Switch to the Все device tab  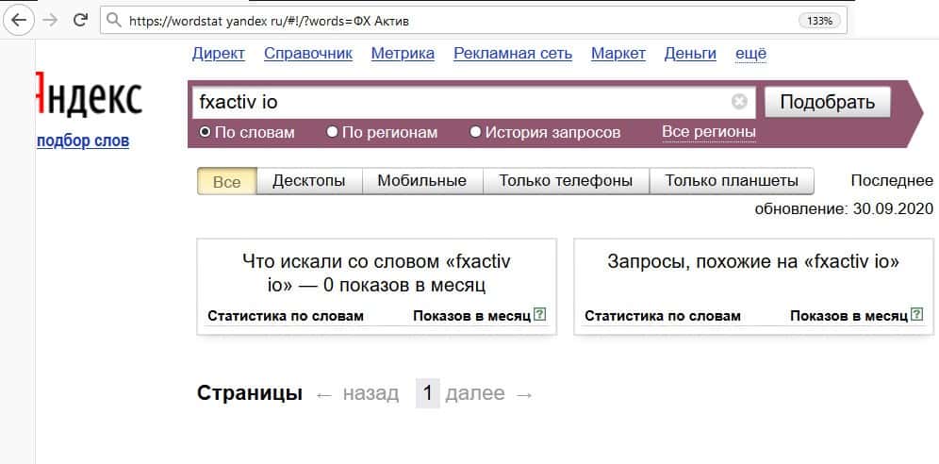(x=227, y=181)
